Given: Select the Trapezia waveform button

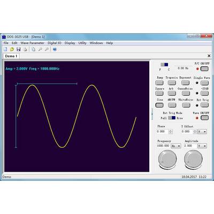Looking at the screenshot, I should tap(172, 83).
